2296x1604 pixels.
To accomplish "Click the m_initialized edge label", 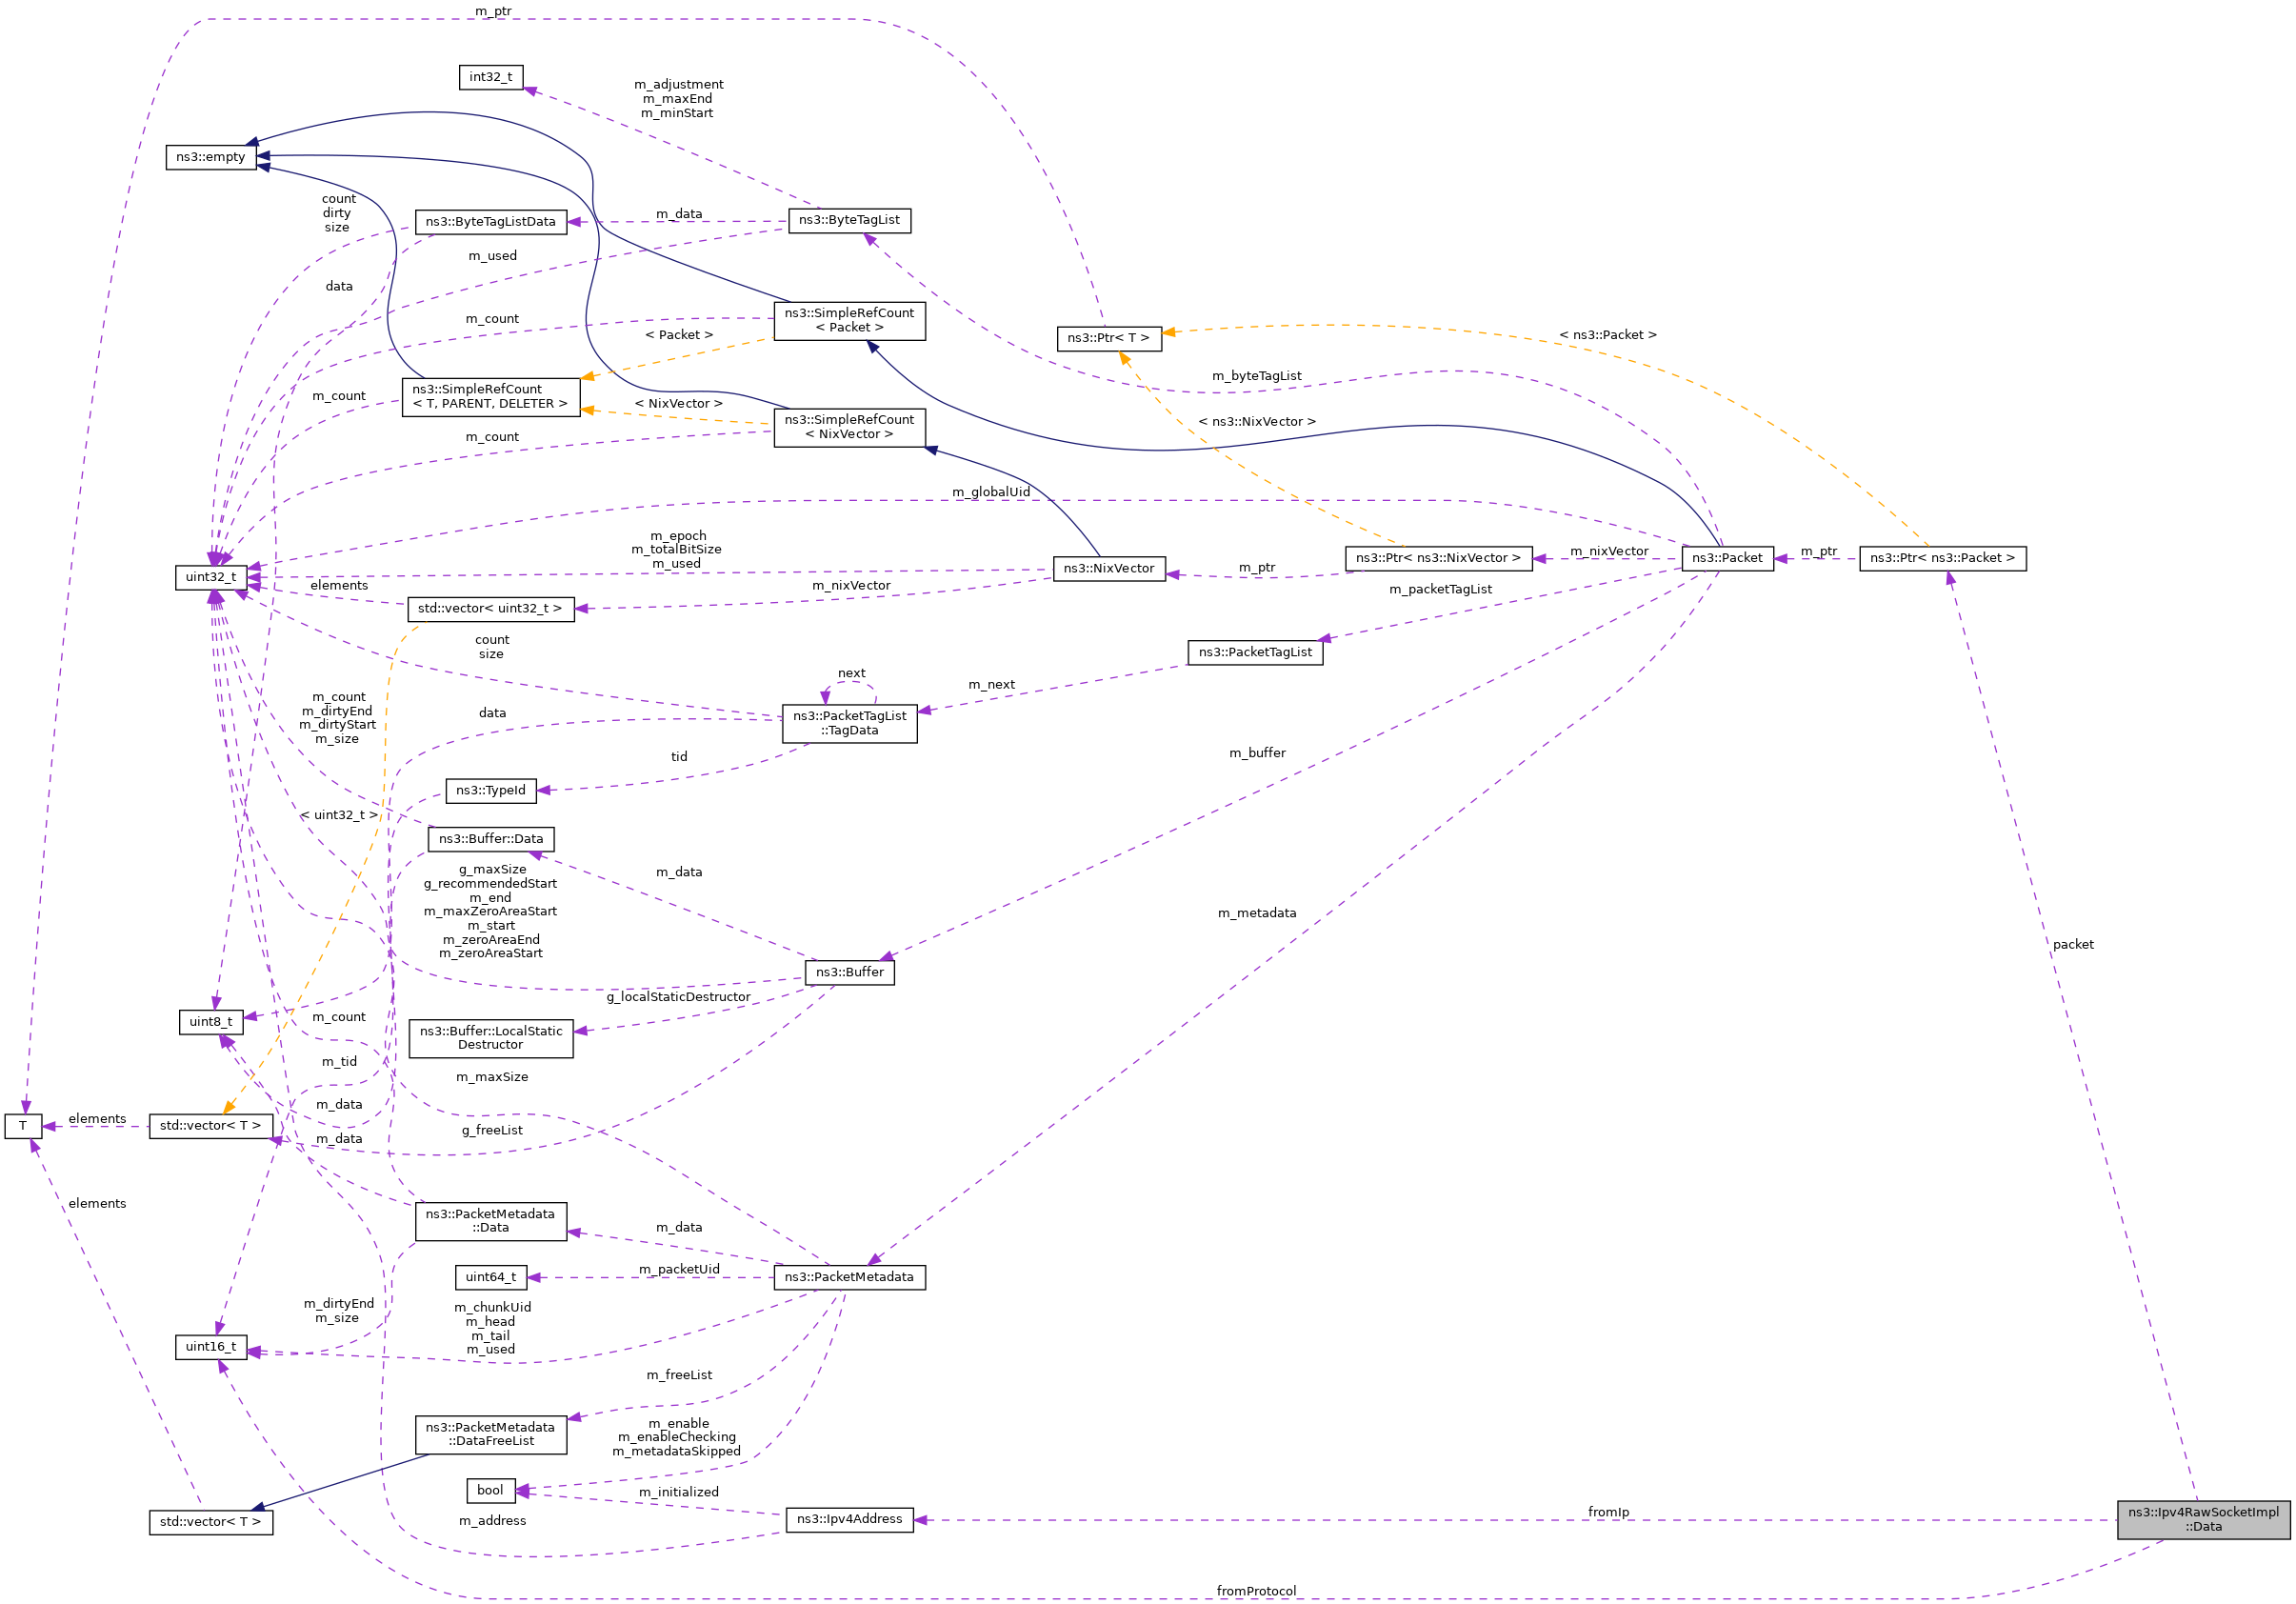I will click(x=679, y=1493).
